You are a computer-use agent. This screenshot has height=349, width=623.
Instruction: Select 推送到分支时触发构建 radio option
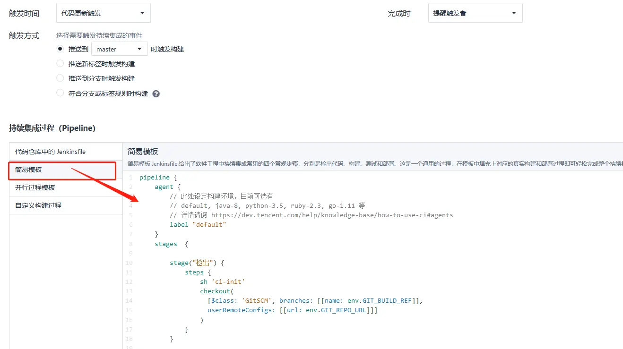pyautogui.click(x=60, y=78)
